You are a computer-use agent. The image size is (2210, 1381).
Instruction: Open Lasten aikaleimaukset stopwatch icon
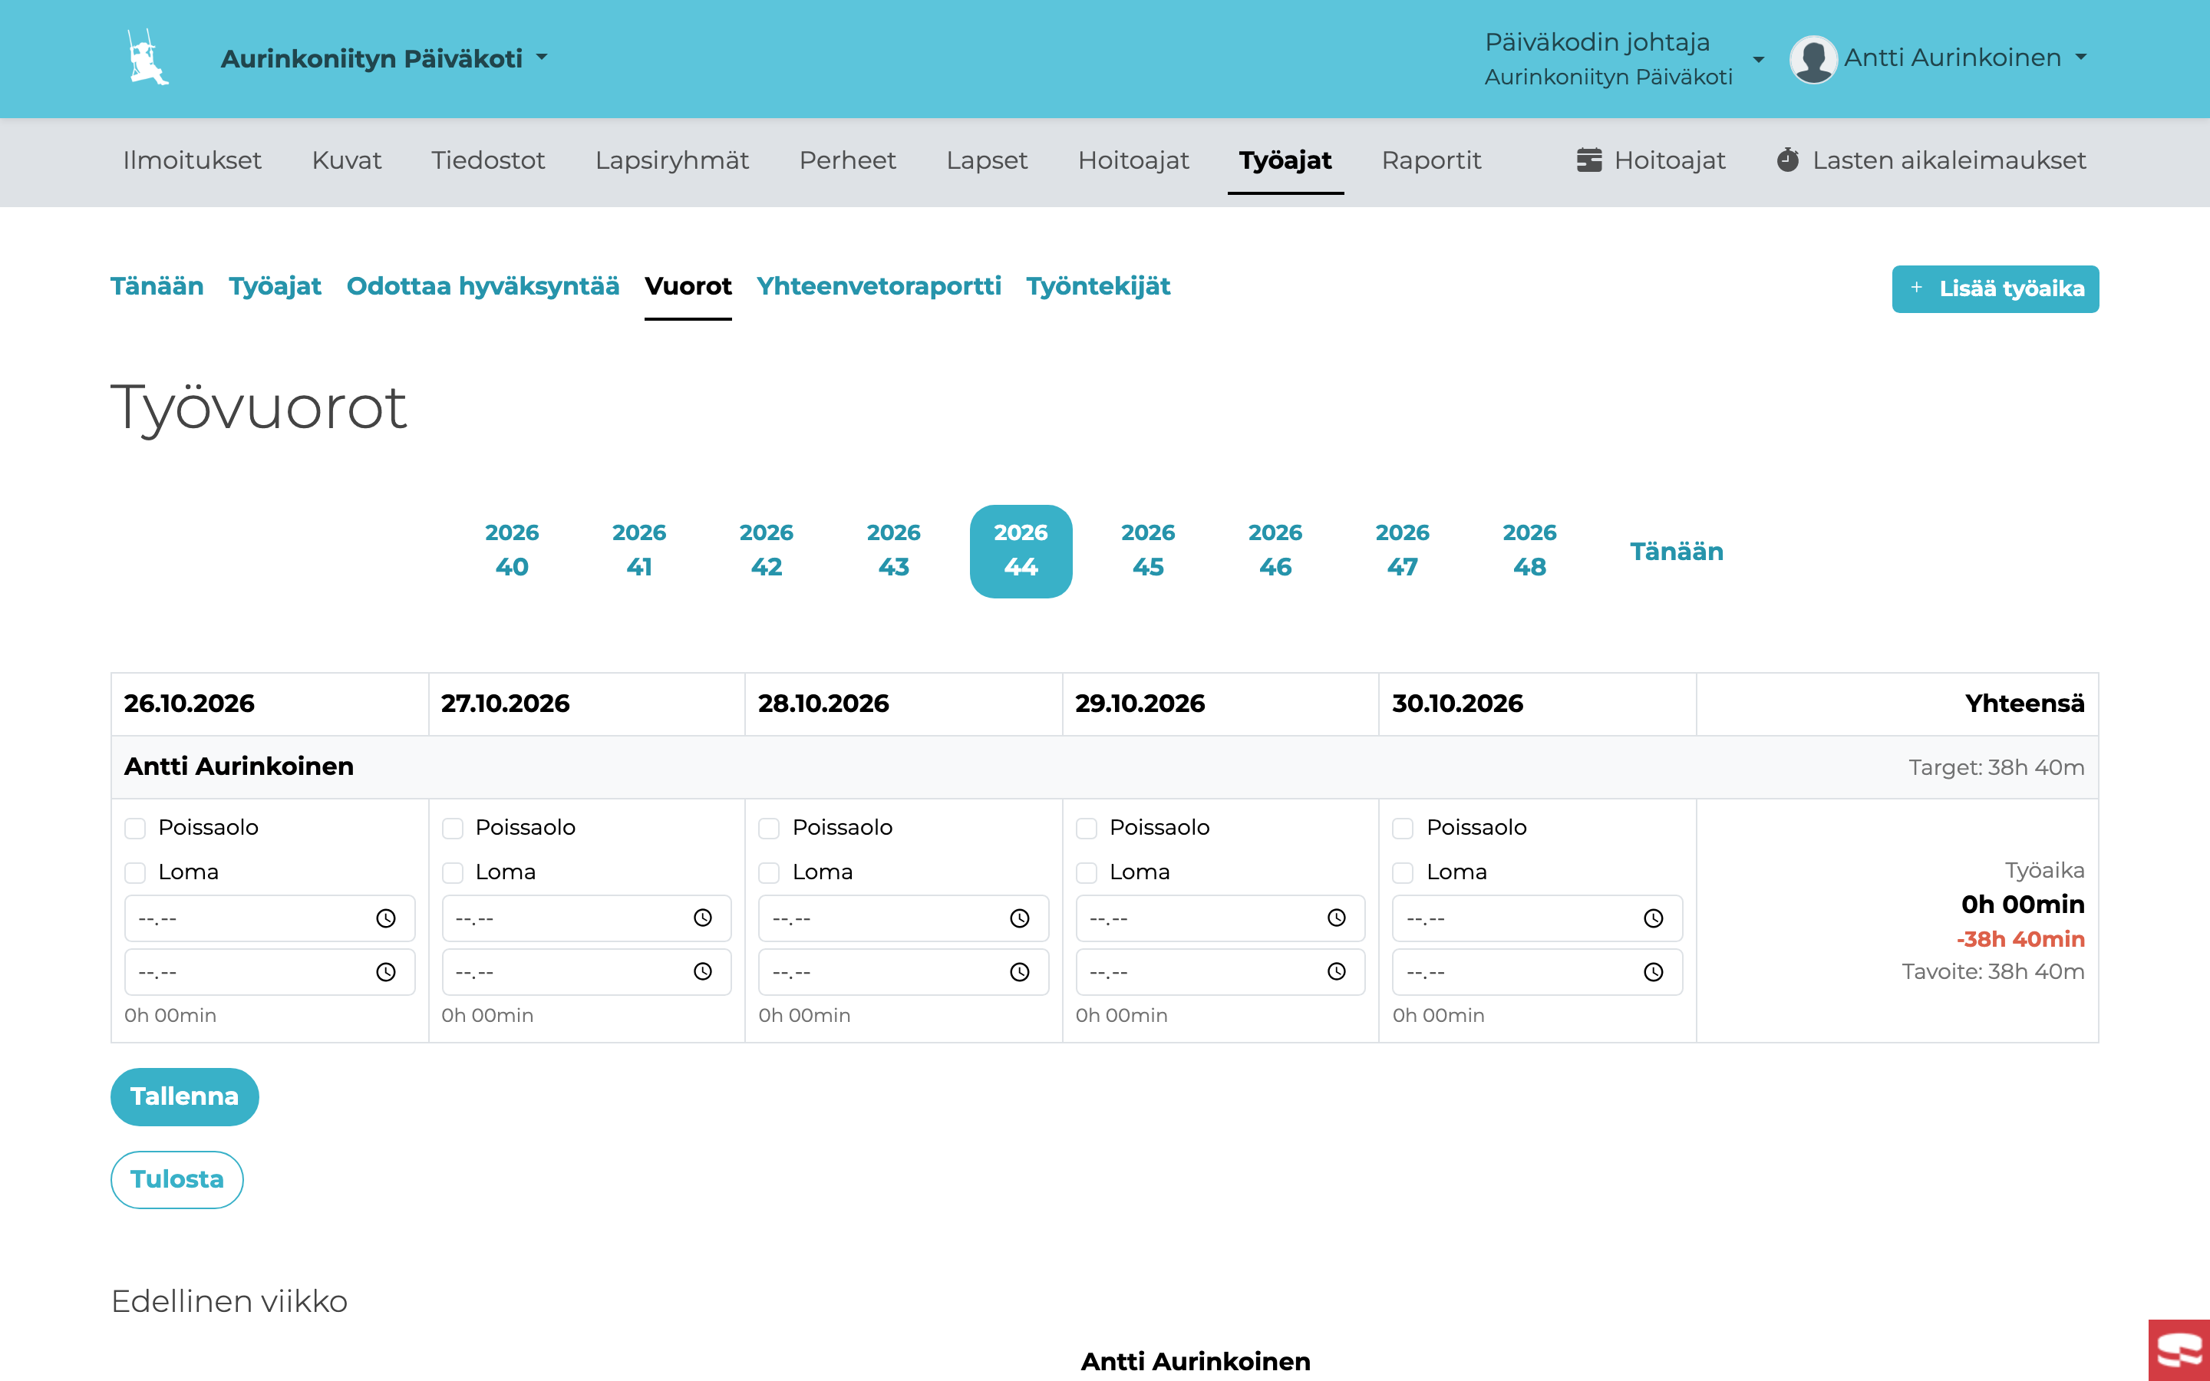[x=1788, y=160]
